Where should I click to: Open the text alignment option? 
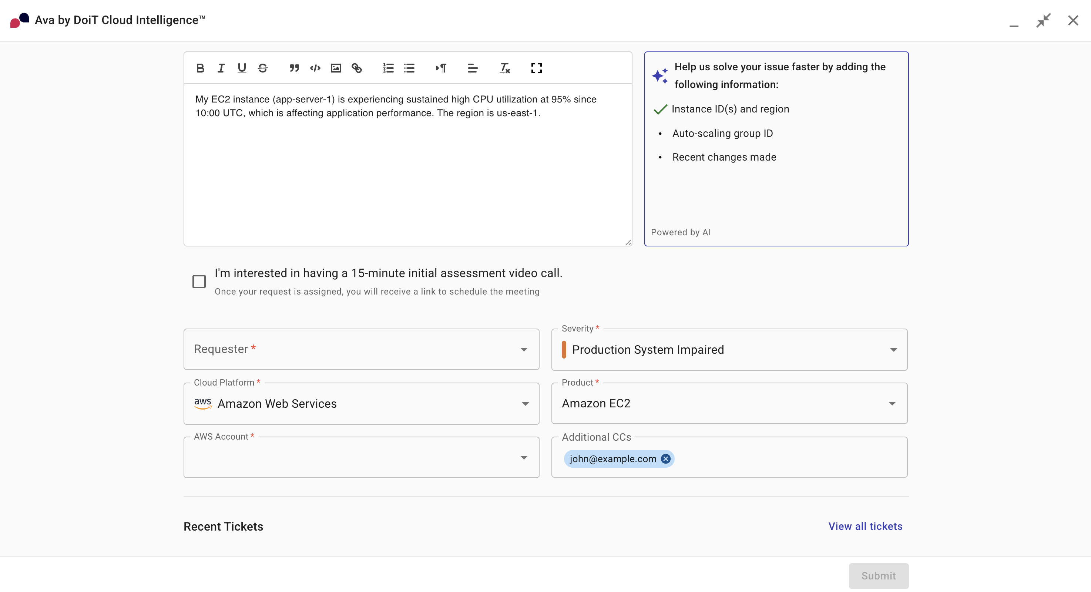(x=473, y=68)
